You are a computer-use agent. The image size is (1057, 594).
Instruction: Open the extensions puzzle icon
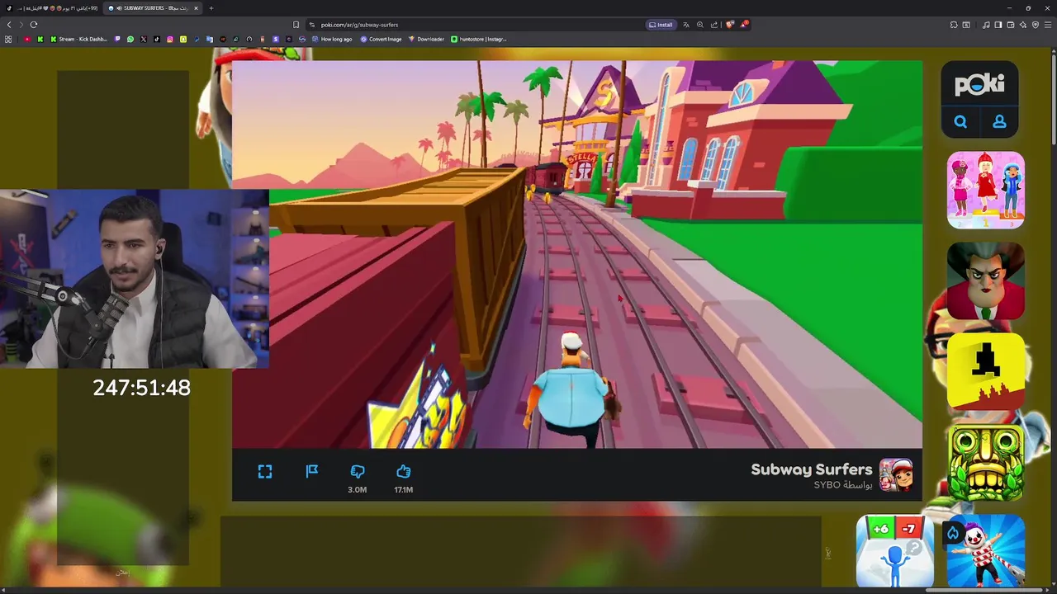954,25
